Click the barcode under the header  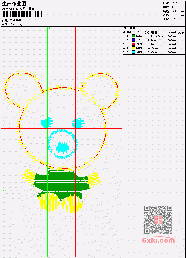pyautogui.click(x=22, y=14)
